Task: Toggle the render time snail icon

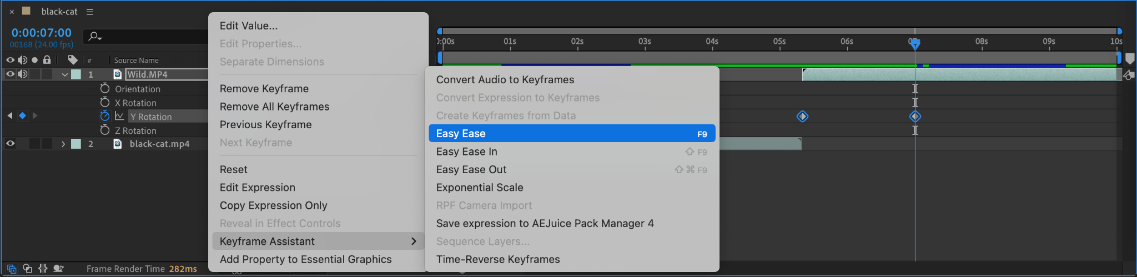Action: (x=58, y=269)
